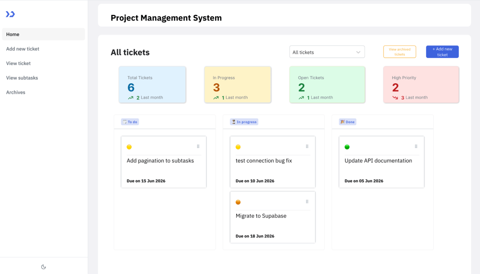
Task: Toggle dark mode with the moon icon
Action: pyautogui.click(x=44, y=267)
